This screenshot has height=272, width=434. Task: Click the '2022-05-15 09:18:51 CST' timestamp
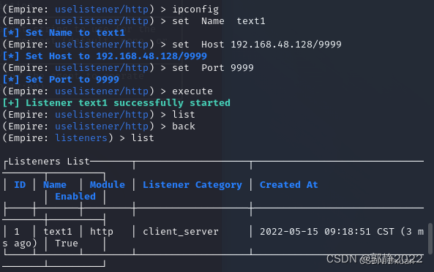click(327, 232)
